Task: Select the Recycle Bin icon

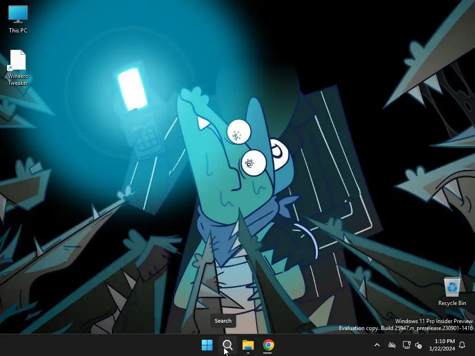Action: coord(452,292)
